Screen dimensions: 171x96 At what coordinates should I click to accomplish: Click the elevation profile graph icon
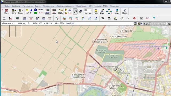click(x=148, y=18)
